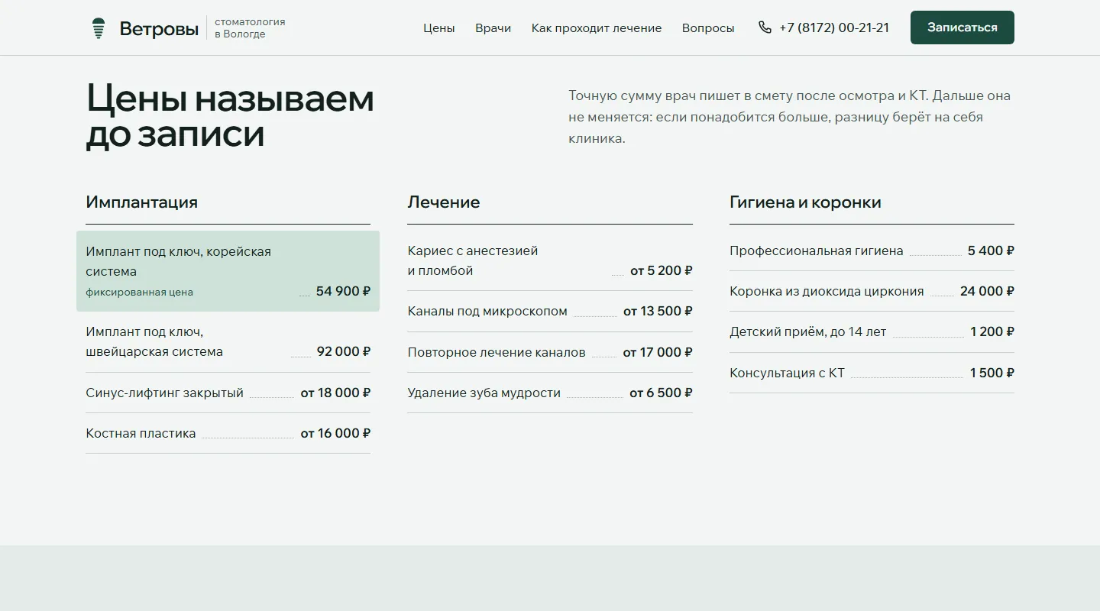The height and width of the screenshot is (611, 1100).
Task: Select the Имплант под ключ, корейская система row
Action: pos(228,271)
